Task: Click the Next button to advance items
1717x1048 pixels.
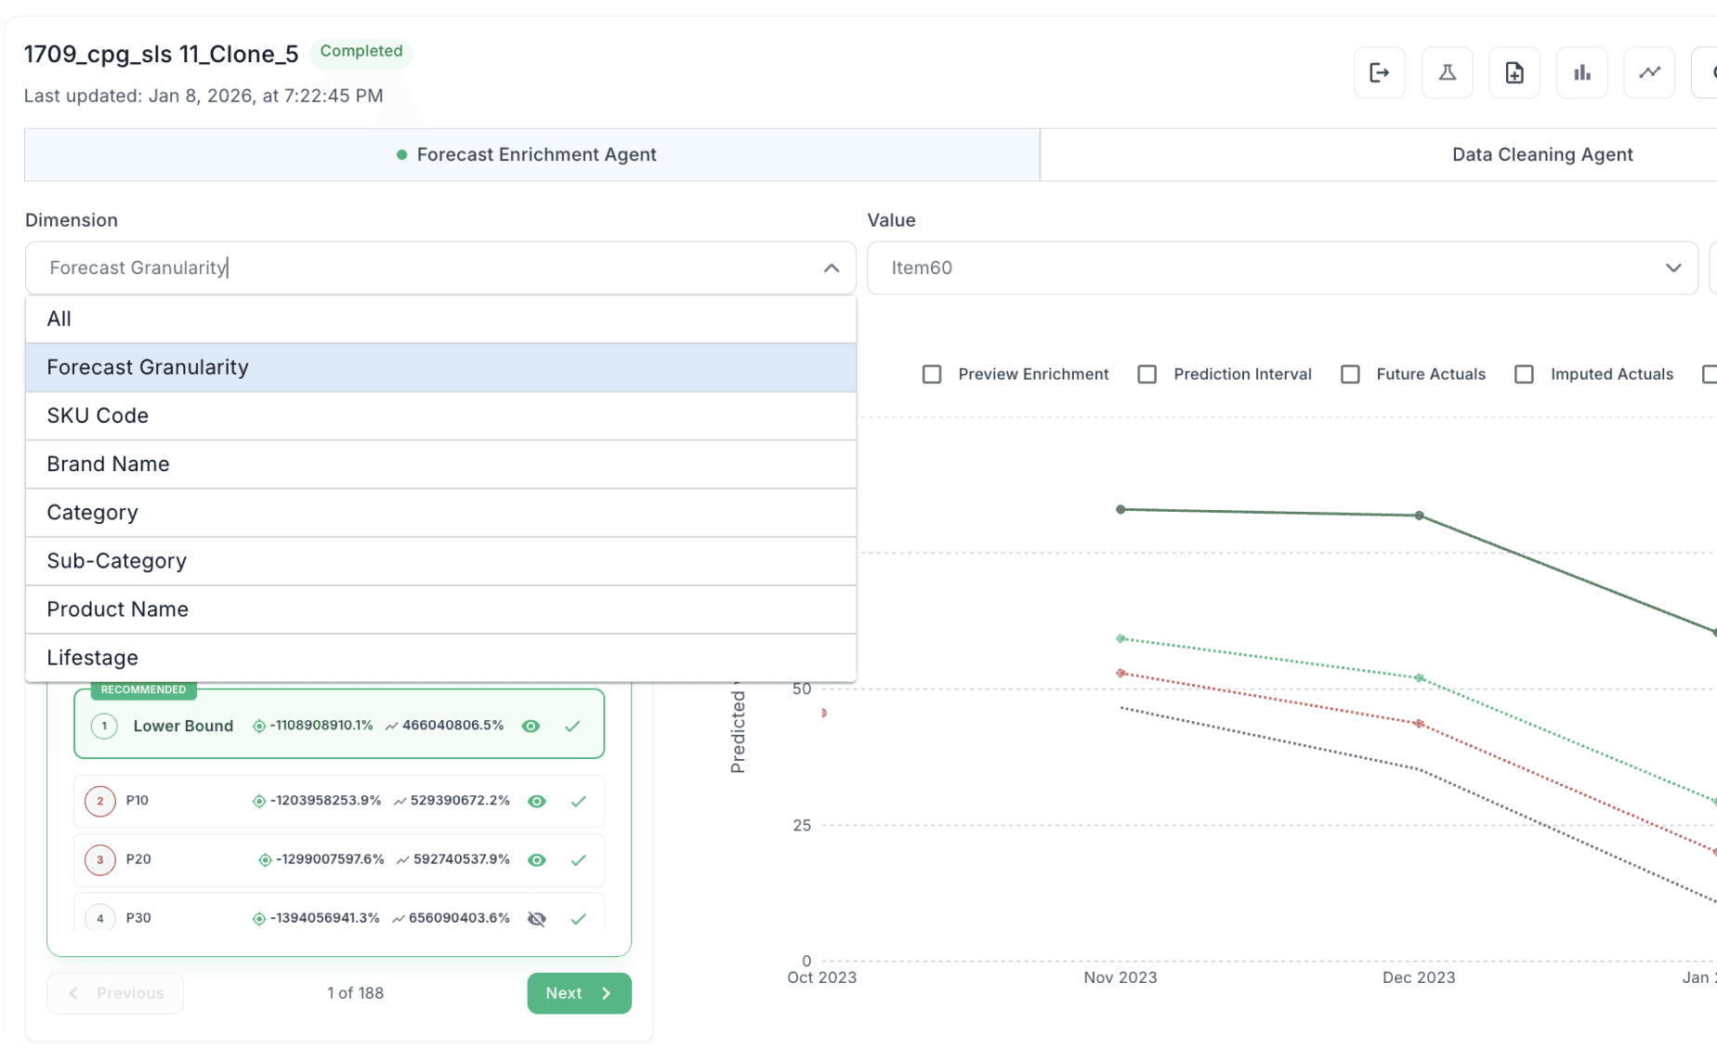Action: [579, 992]
